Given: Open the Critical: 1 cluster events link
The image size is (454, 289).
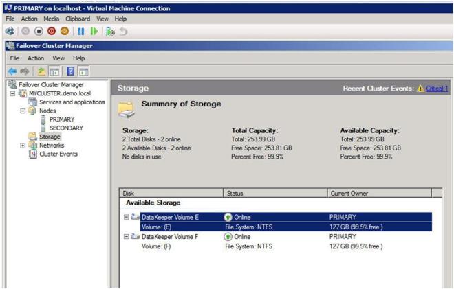Looking at the screenshot, I should pos(437,89).
